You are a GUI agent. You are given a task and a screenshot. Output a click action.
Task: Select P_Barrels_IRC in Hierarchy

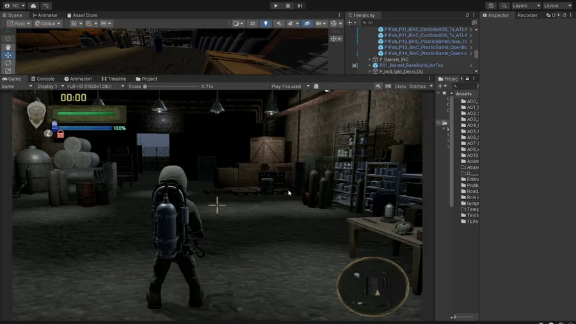(x=394, y=59)
